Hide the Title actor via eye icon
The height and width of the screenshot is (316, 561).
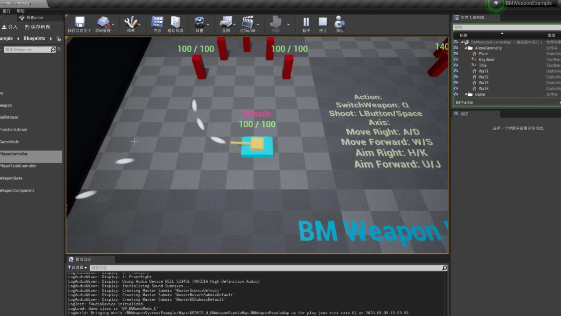[456, 65]
